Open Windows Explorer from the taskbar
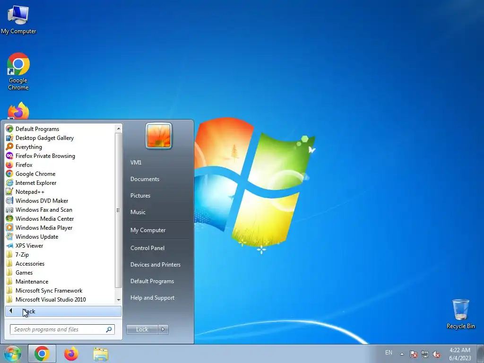This screenshot has width=484, height=363. tap(101, 354)
